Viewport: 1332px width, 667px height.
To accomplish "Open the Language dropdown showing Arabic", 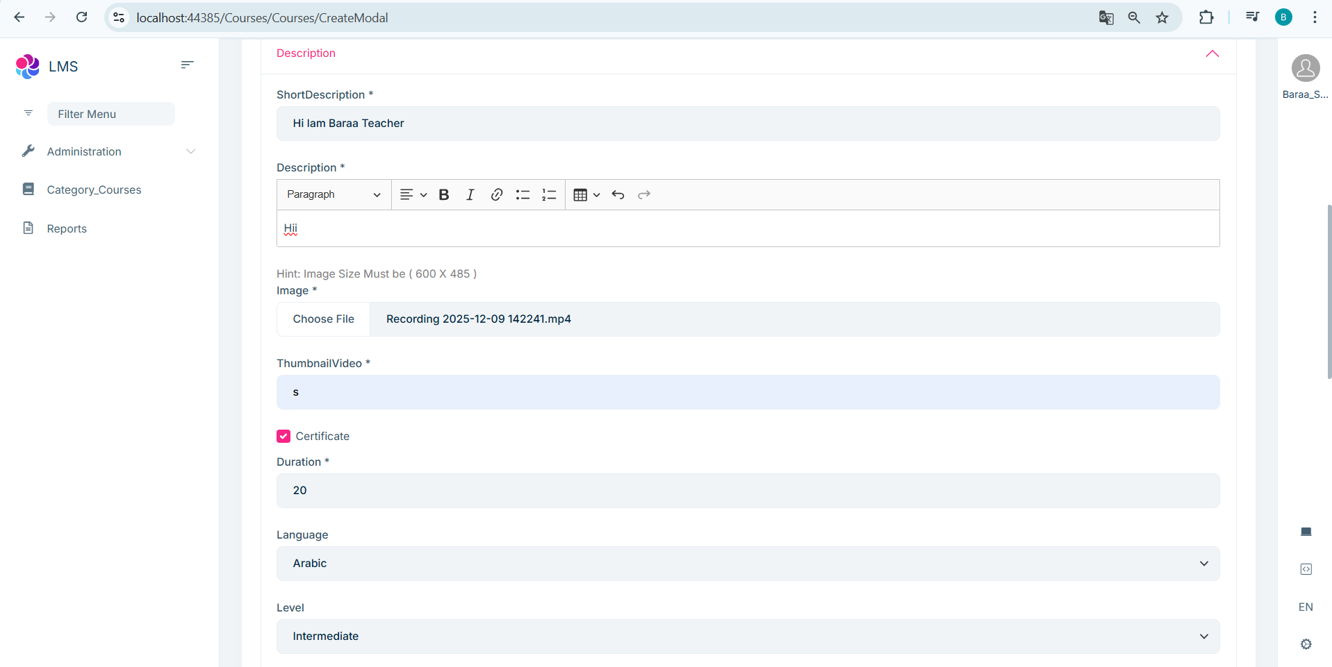I will [748, 564].
